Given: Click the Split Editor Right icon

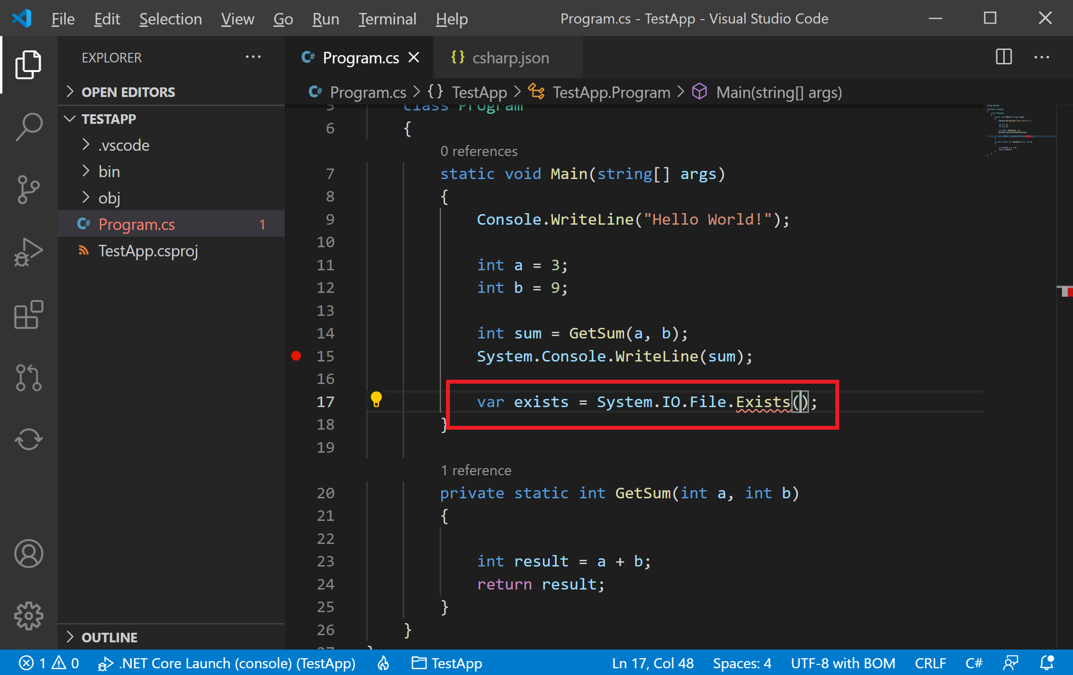Looking at the screenshot, I should pos(1003,57).
